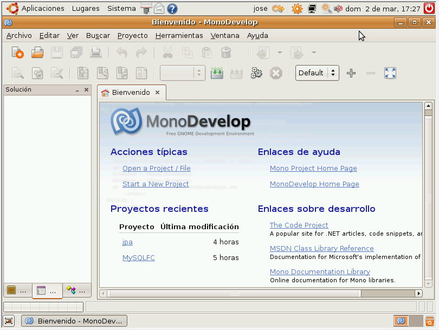
Task: Click the horizontal scrollbar left arrow
Action: point(104,293)
